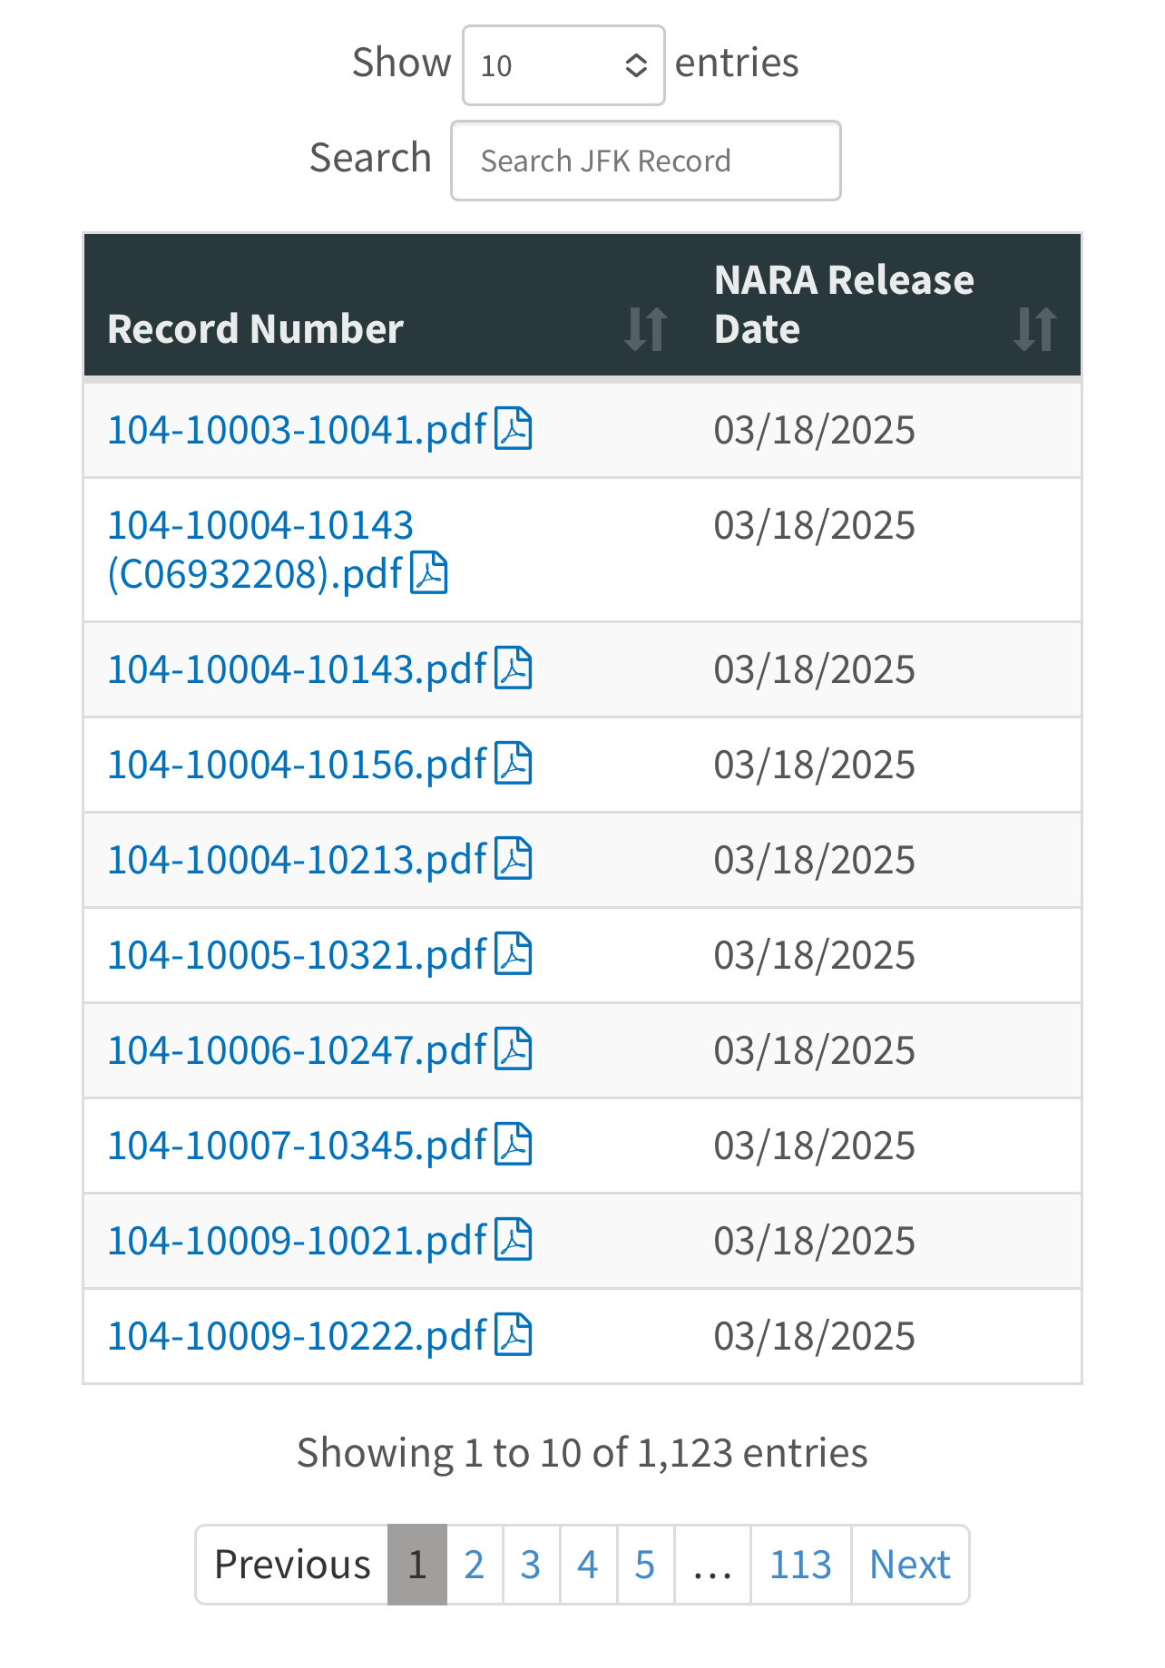Go to page 2 of results
This screenshot has width=1165, height=1668.
(x=474, y=1565)
